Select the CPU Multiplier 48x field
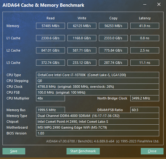The image size is (166, 159). click(51, 98)
